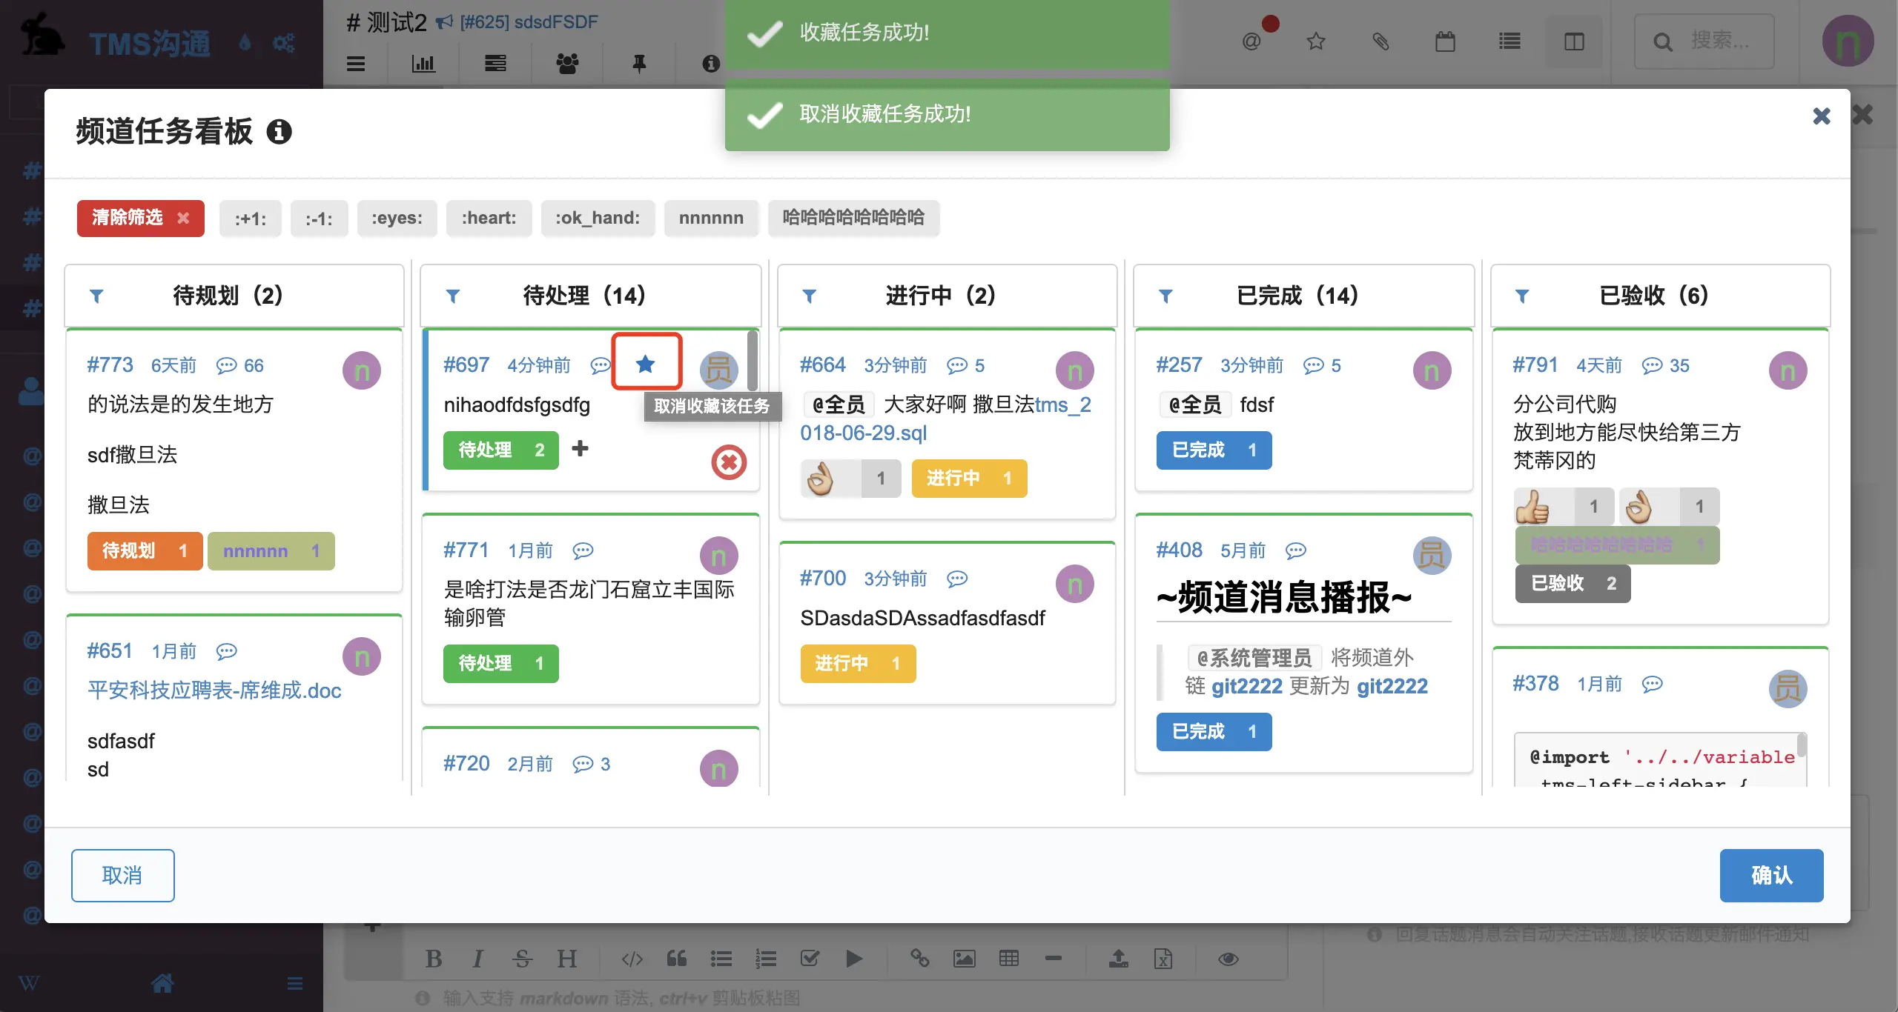1898x1012 pixels.
Task: Click the ok-hand reaction on task #791
Action: pyautogui.click(x=1669, y=507)
